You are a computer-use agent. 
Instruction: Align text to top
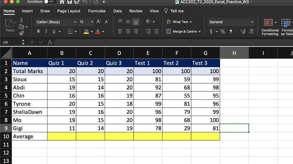click(120, 22)
